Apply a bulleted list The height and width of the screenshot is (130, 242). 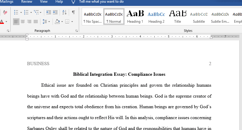coord(16,12)
